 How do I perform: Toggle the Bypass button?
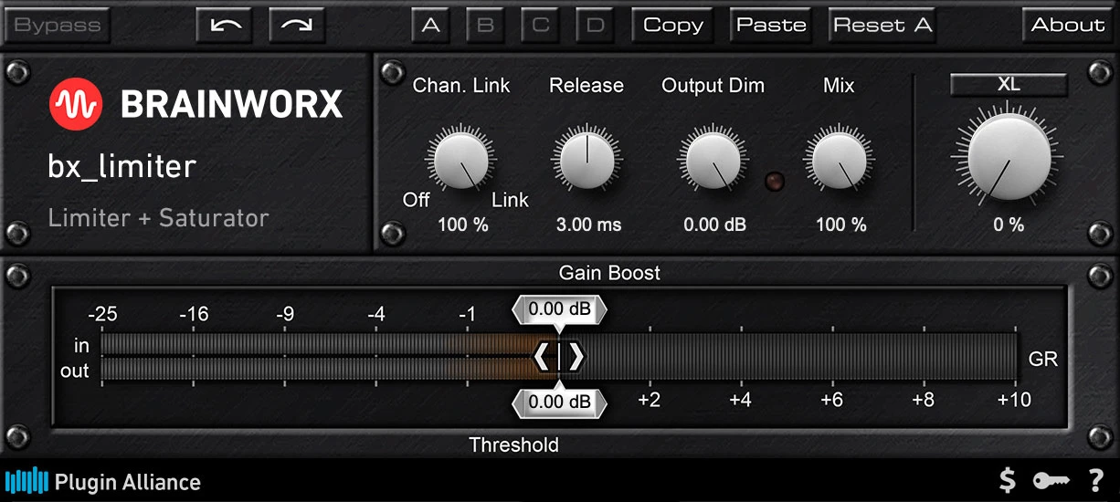coord(57,26)
